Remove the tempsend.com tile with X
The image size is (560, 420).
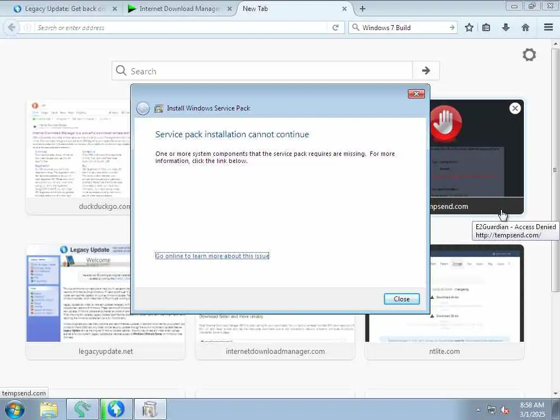tap(515, 108)
